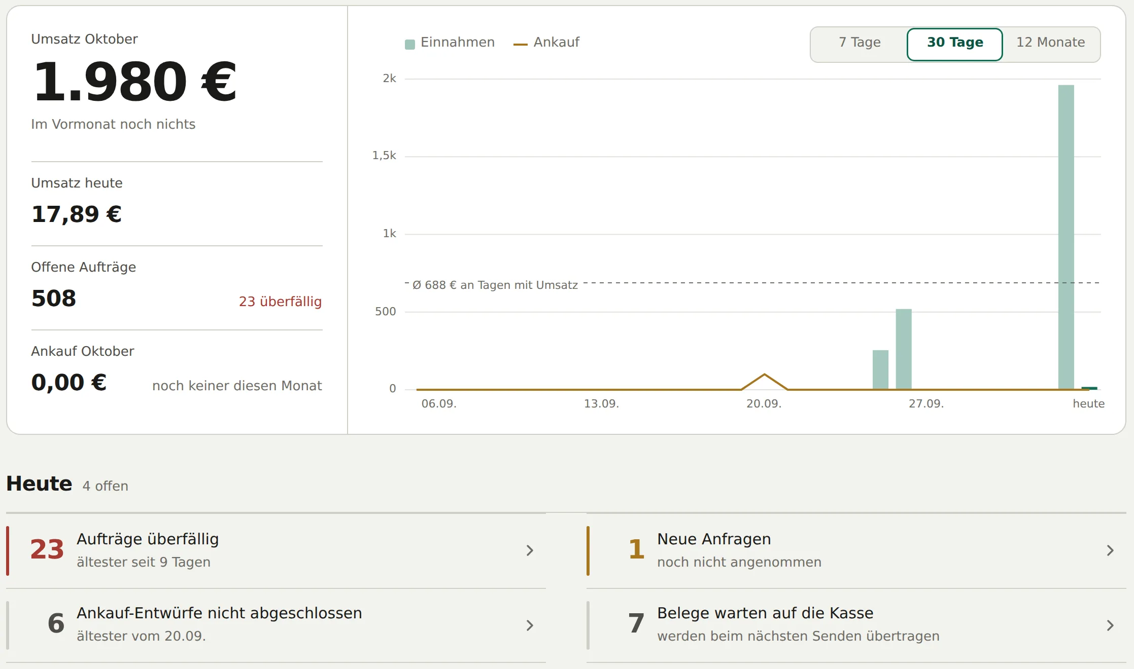
Task: Click the small dark green bar at heute
Action: (1089, 388)
